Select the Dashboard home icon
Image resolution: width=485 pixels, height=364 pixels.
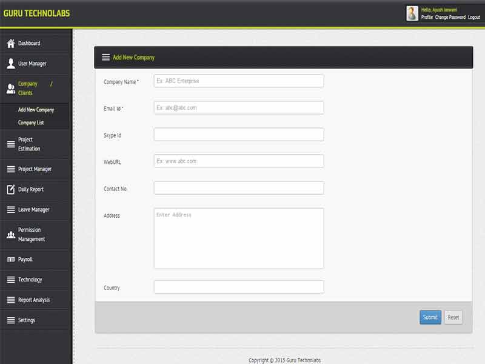click(x=10, y=43)
